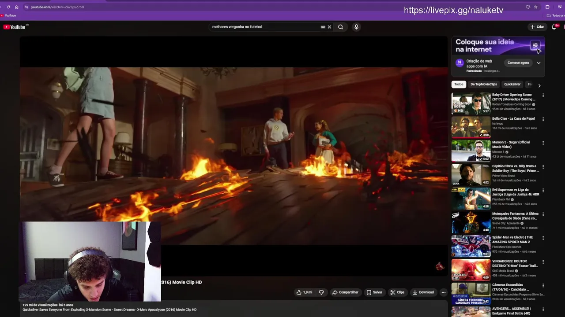The image size is (565, 317).
Task: Open Capitão Pátria vs. Billy Bruto video title
Action: (x=515, y=169)
